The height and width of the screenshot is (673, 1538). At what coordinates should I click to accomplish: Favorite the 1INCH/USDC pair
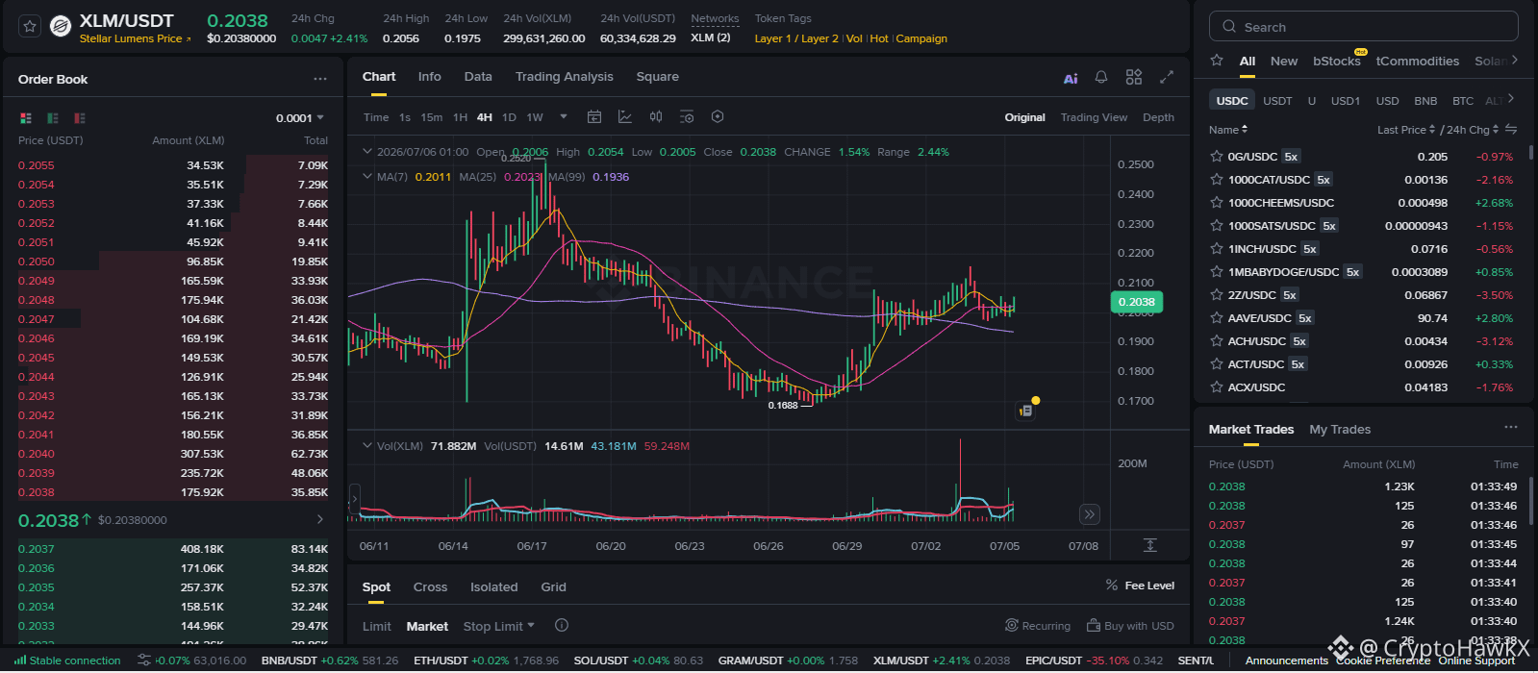click(1216, 248)
